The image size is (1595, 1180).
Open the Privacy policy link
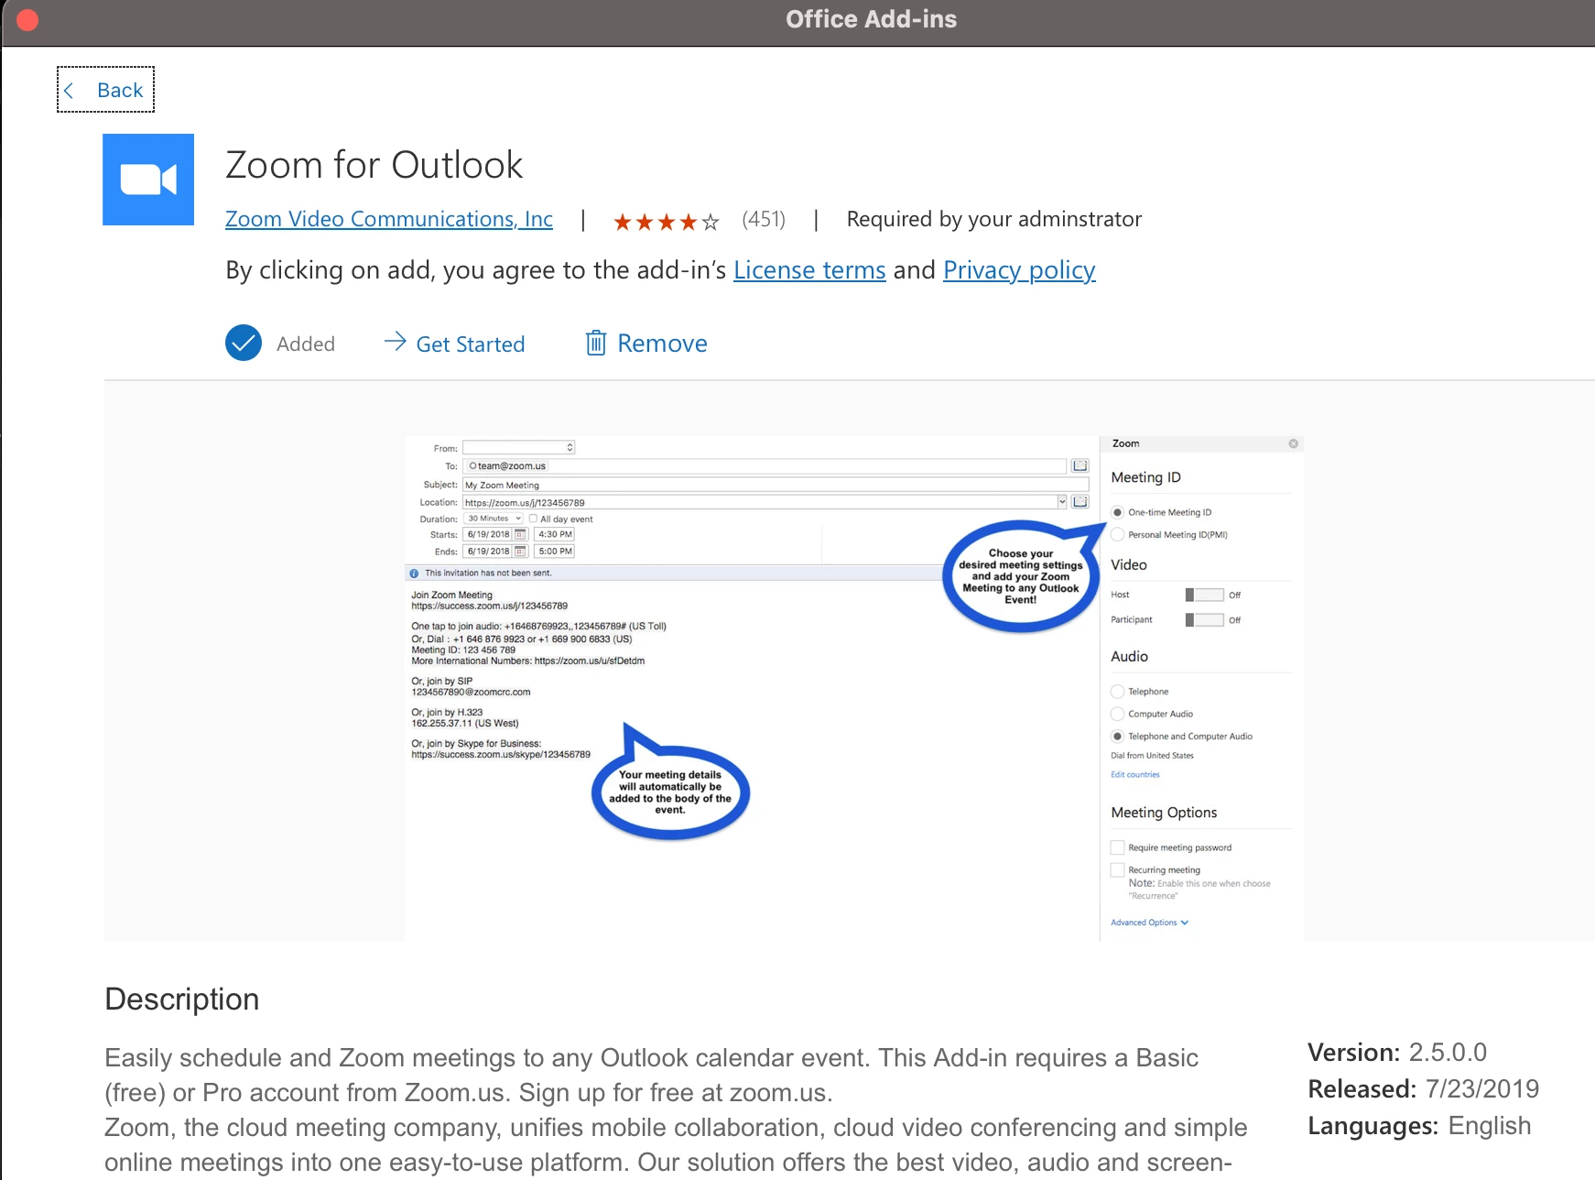1019,270
